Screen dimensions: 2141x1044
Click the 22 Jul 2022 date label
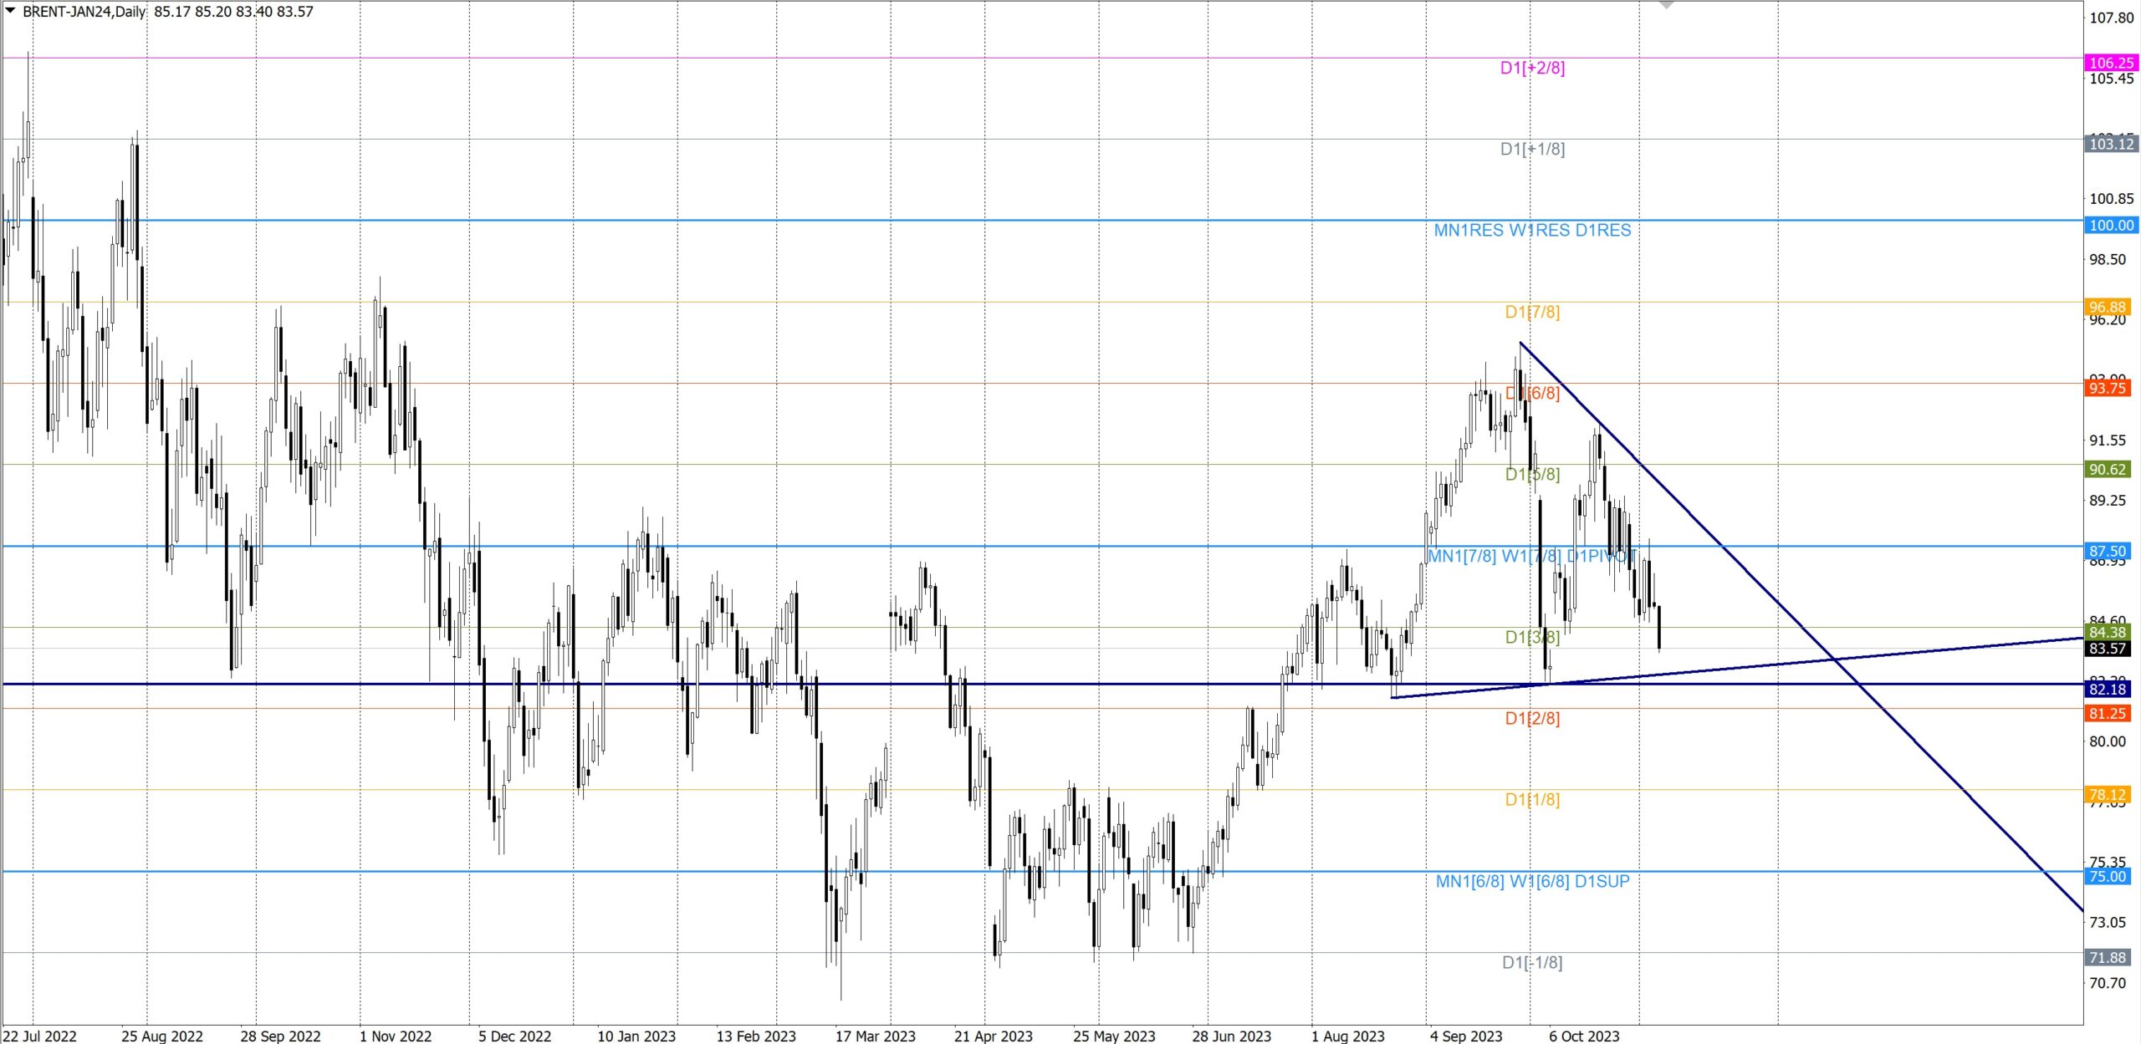point(40,1036)
